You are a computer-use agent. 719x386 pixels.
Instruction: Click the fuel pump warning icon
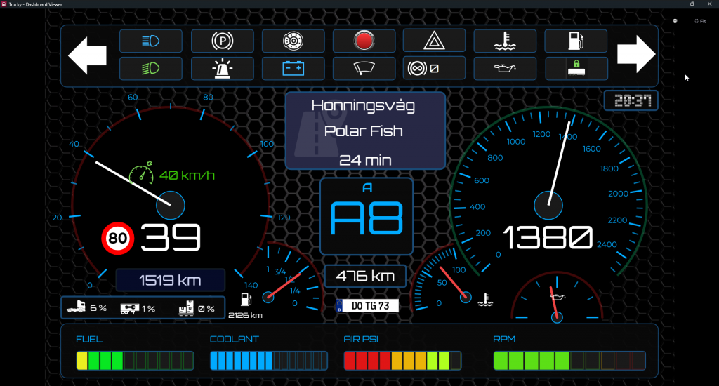[576, 41]
